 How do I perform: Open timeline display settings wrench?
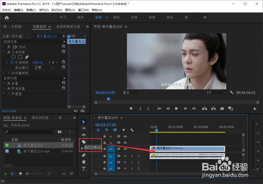[132, 130]
